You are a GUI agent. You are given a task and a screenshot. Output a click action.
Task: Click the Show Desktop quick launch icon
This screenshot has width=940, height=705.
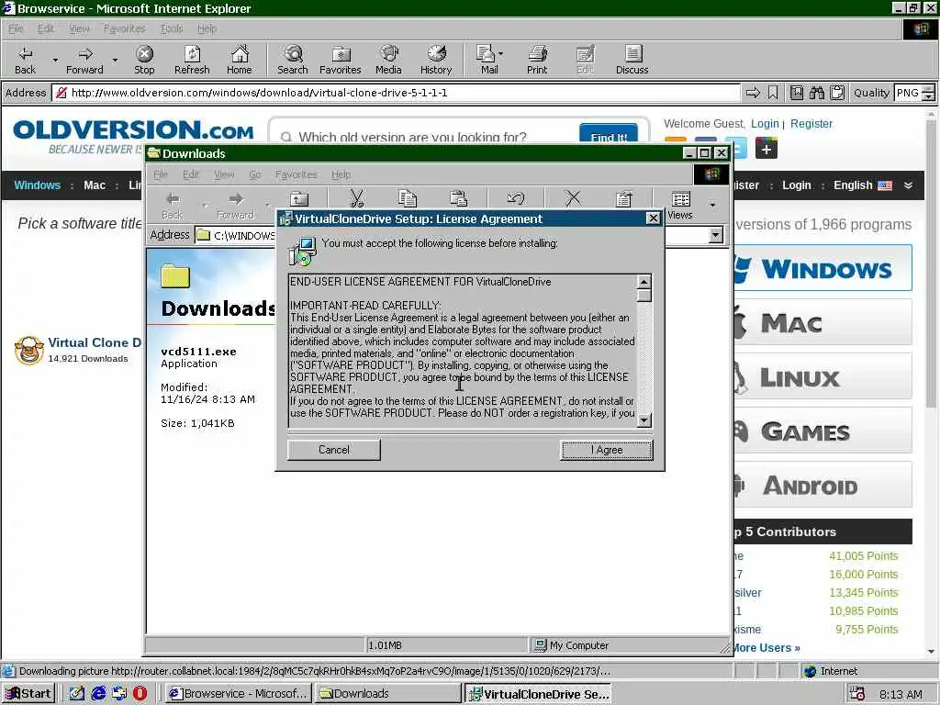pyautogui.click(x=77, y=694)
